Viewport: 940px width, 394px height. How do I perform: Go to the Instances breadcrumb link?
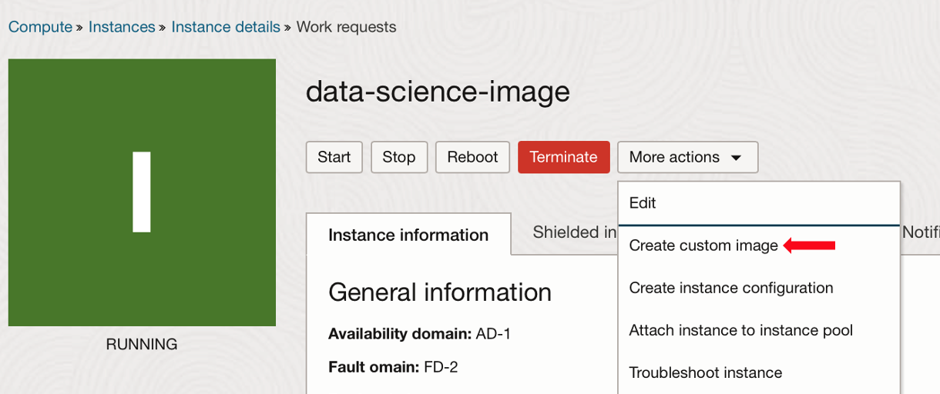(122, 27)
